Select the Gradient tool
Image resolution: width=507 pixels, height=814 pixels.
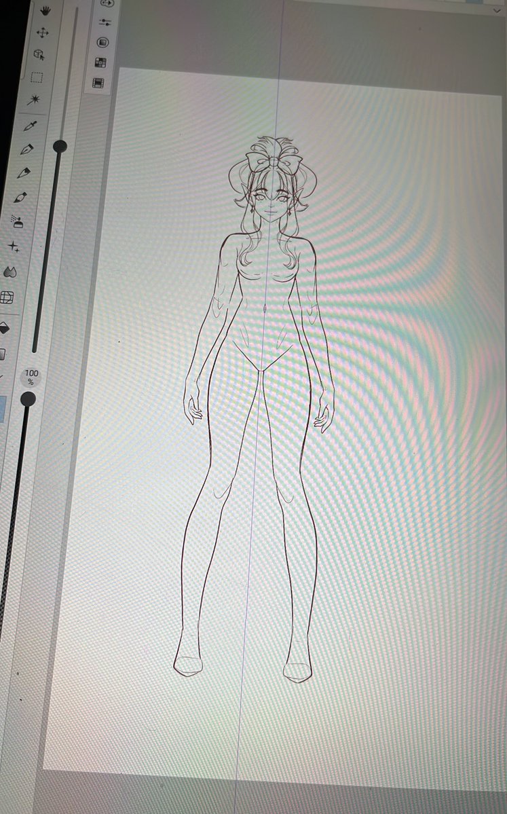2,354
